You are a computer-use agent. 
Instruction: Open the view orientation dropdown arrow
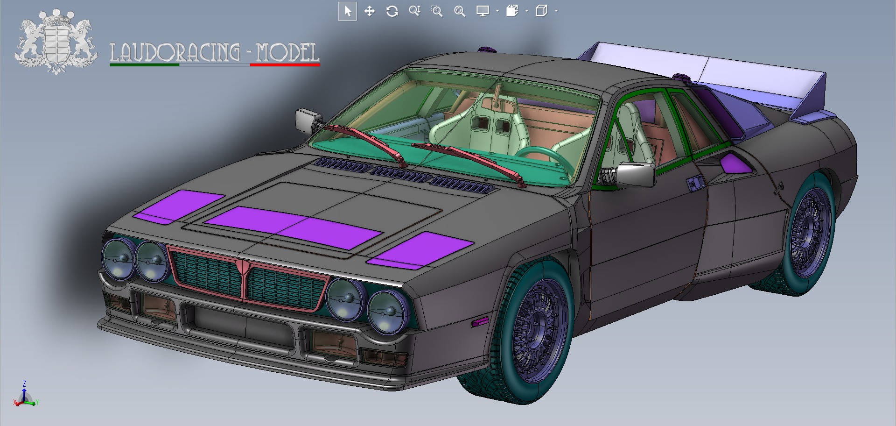(527, 11)
